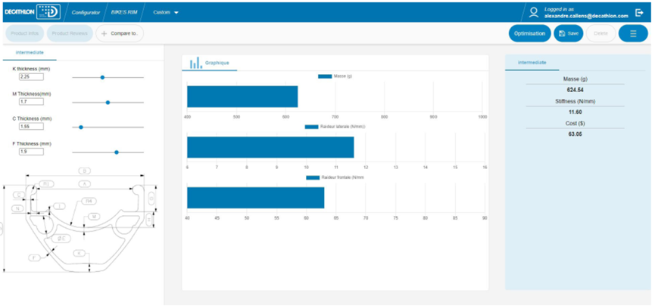Viewport: 655px width, 308px height.
Task: Click the Optimisation button
Action: point(529,33)
